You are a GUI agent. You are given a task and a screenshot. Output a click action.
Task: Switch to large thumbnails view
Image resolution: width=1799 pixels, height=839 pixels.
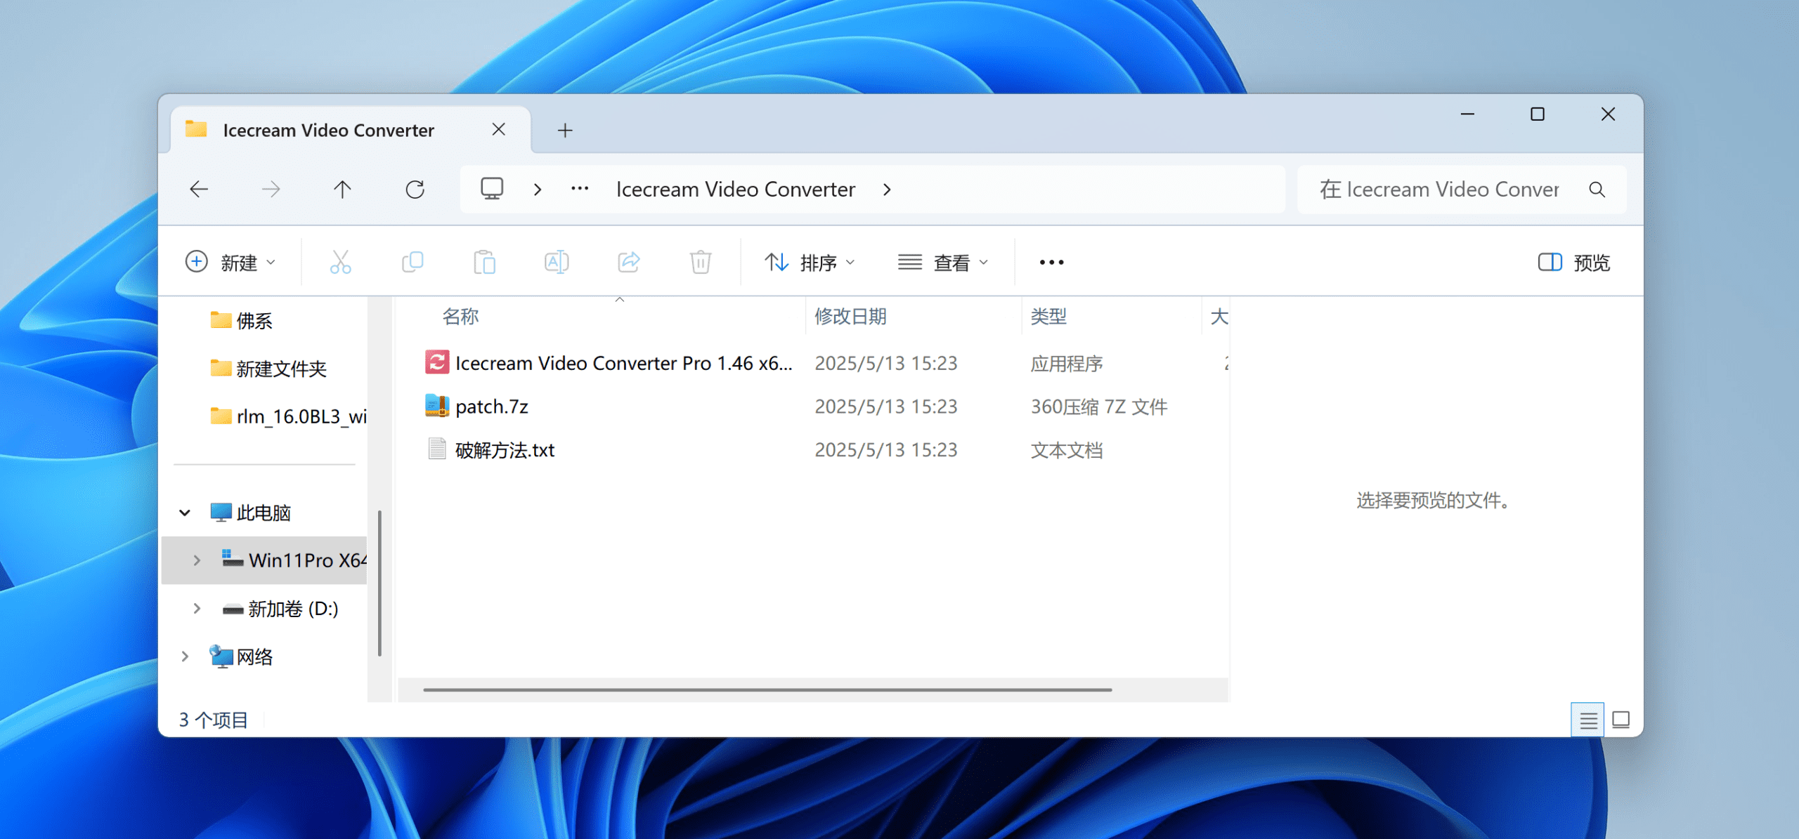pos(1621,720)
